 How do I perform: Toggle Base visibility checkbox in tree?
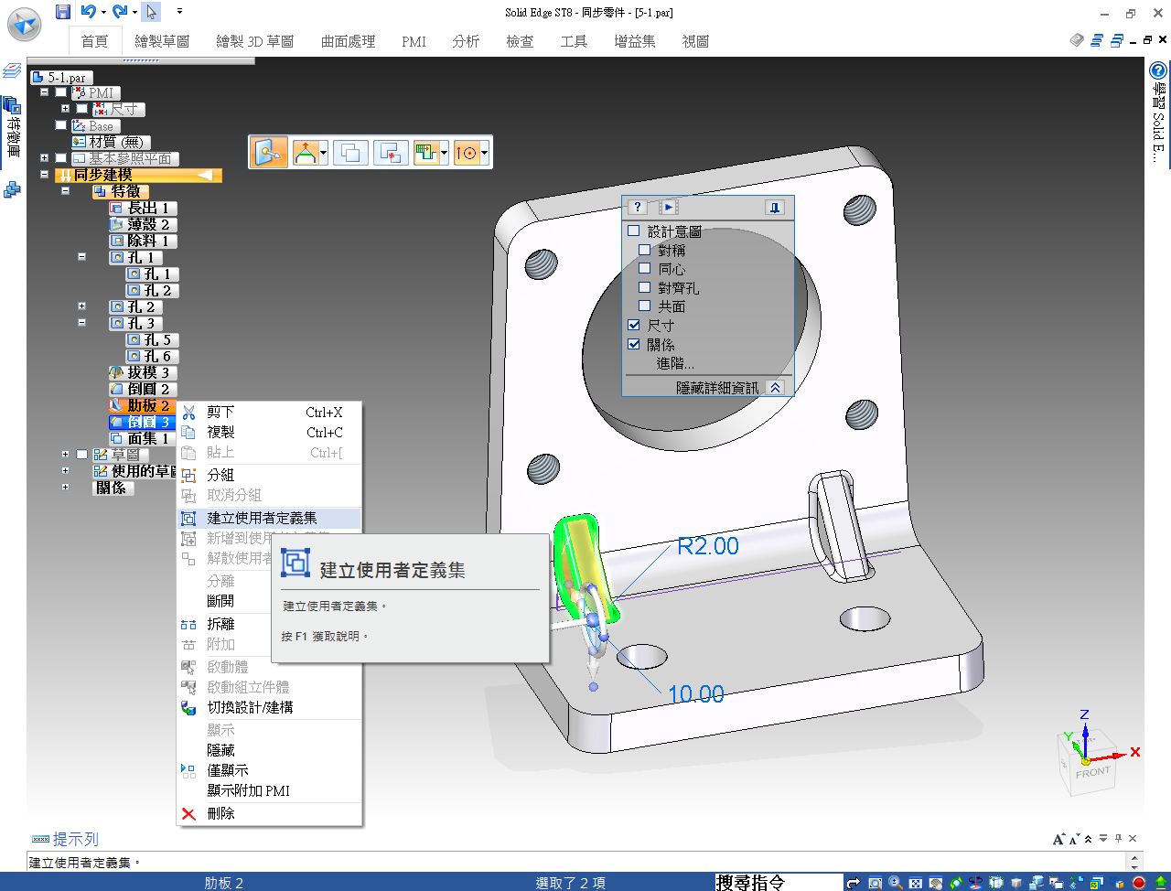(x=60, y=125)
